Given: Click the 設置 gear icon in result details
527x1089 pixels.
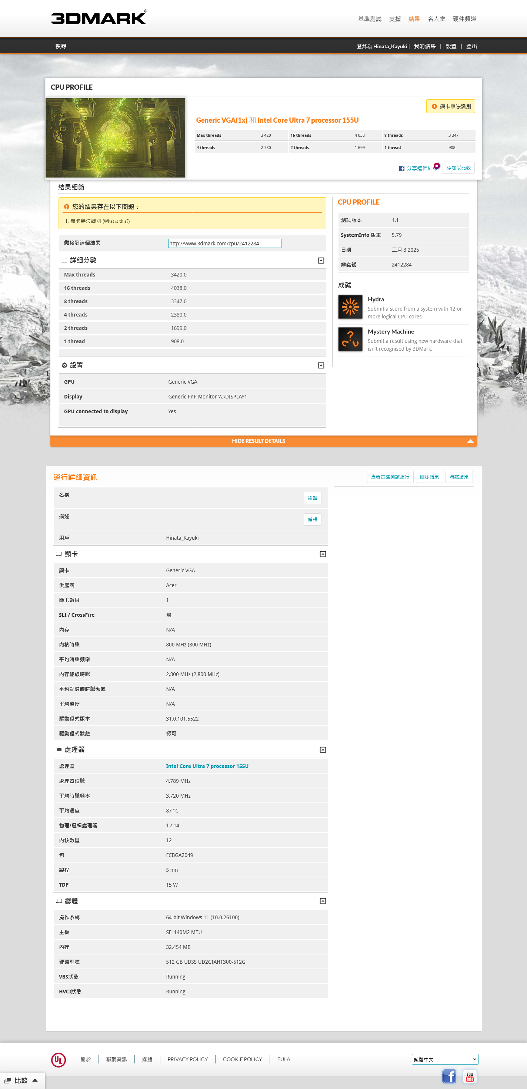Looking at the screenshot, I should [x=64, y=365].
